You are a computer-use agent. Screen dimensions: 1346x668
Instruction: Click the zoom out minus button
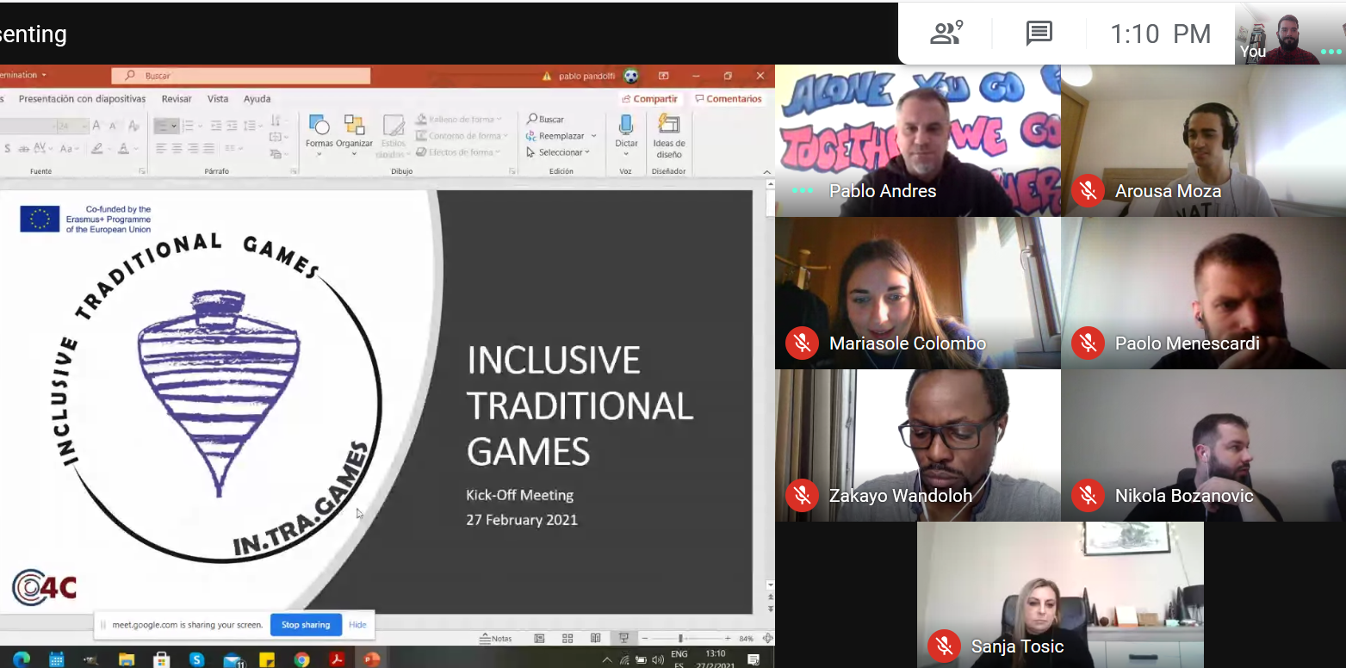point(645,638)
